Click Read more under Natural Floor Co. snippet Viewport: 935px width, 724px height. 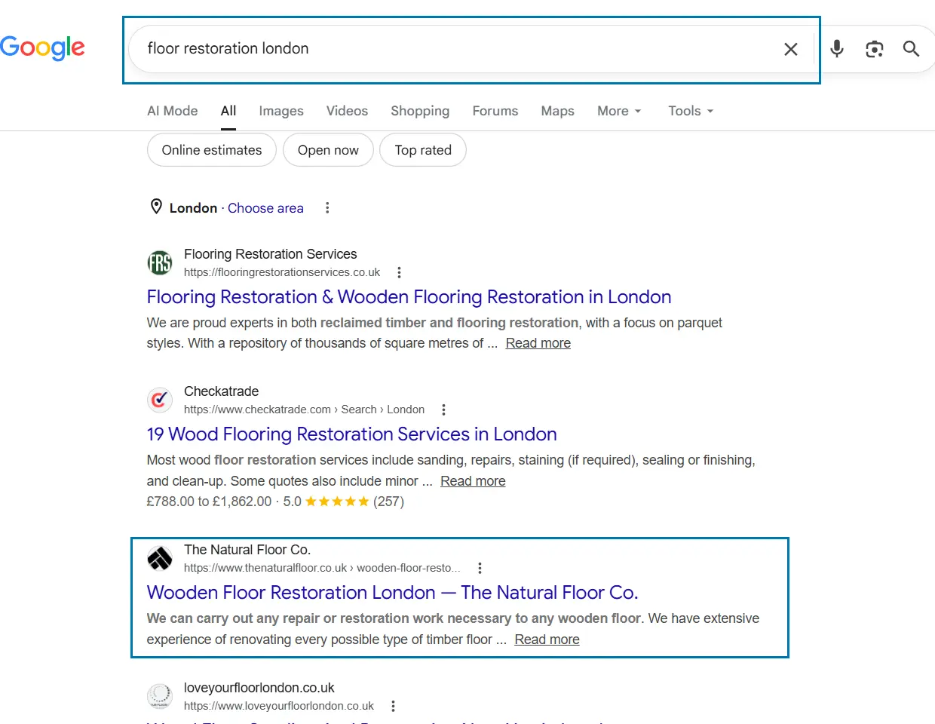tap(547, 640)
